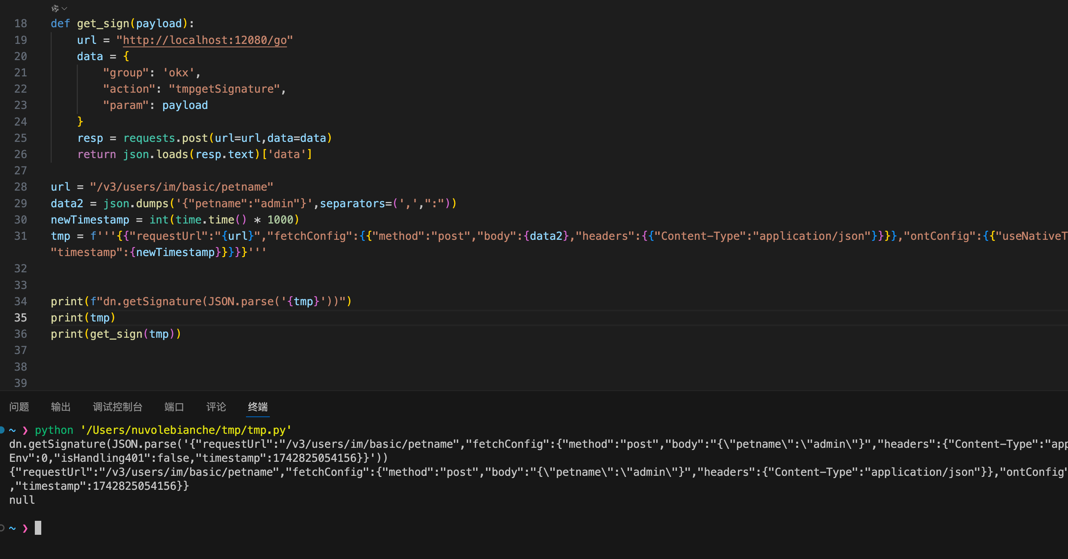Follow the http://localhost:12080/go link
This screenshot has width=1068, height=559.
pyautogui.click(x=204, y=40)
